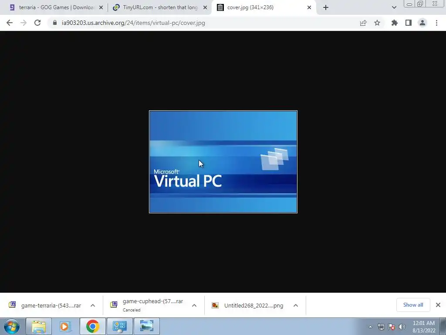Select the cover.jpg tab
The height and width of the screenshot is (335, 446).
click(x=264, y=7)
